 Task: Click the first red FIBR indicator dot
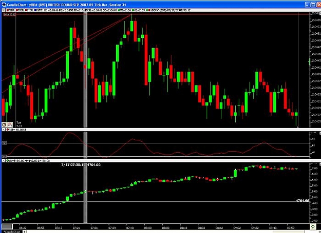pos(8,10)
